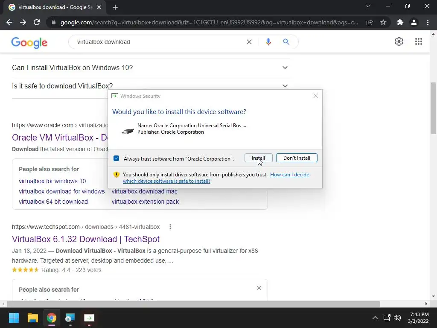Expand 'Is it safe to download VirtualBox?'
Viewport: 437px width, 328px height.
click(151, 85)
